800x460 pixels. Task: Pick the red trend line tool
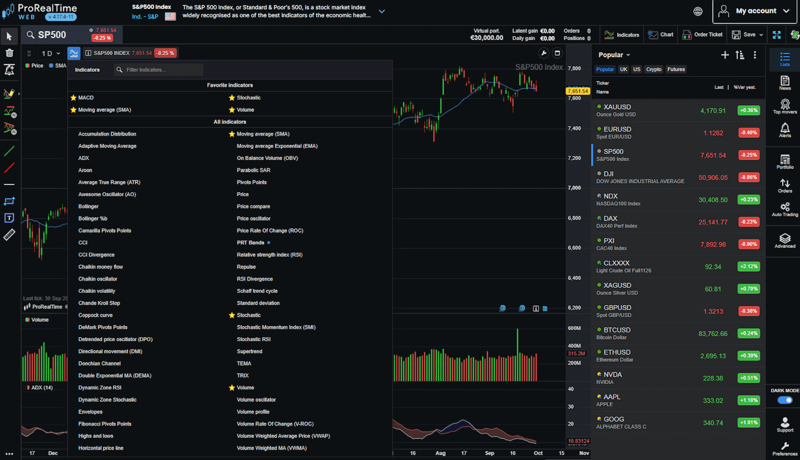point(9,168)
